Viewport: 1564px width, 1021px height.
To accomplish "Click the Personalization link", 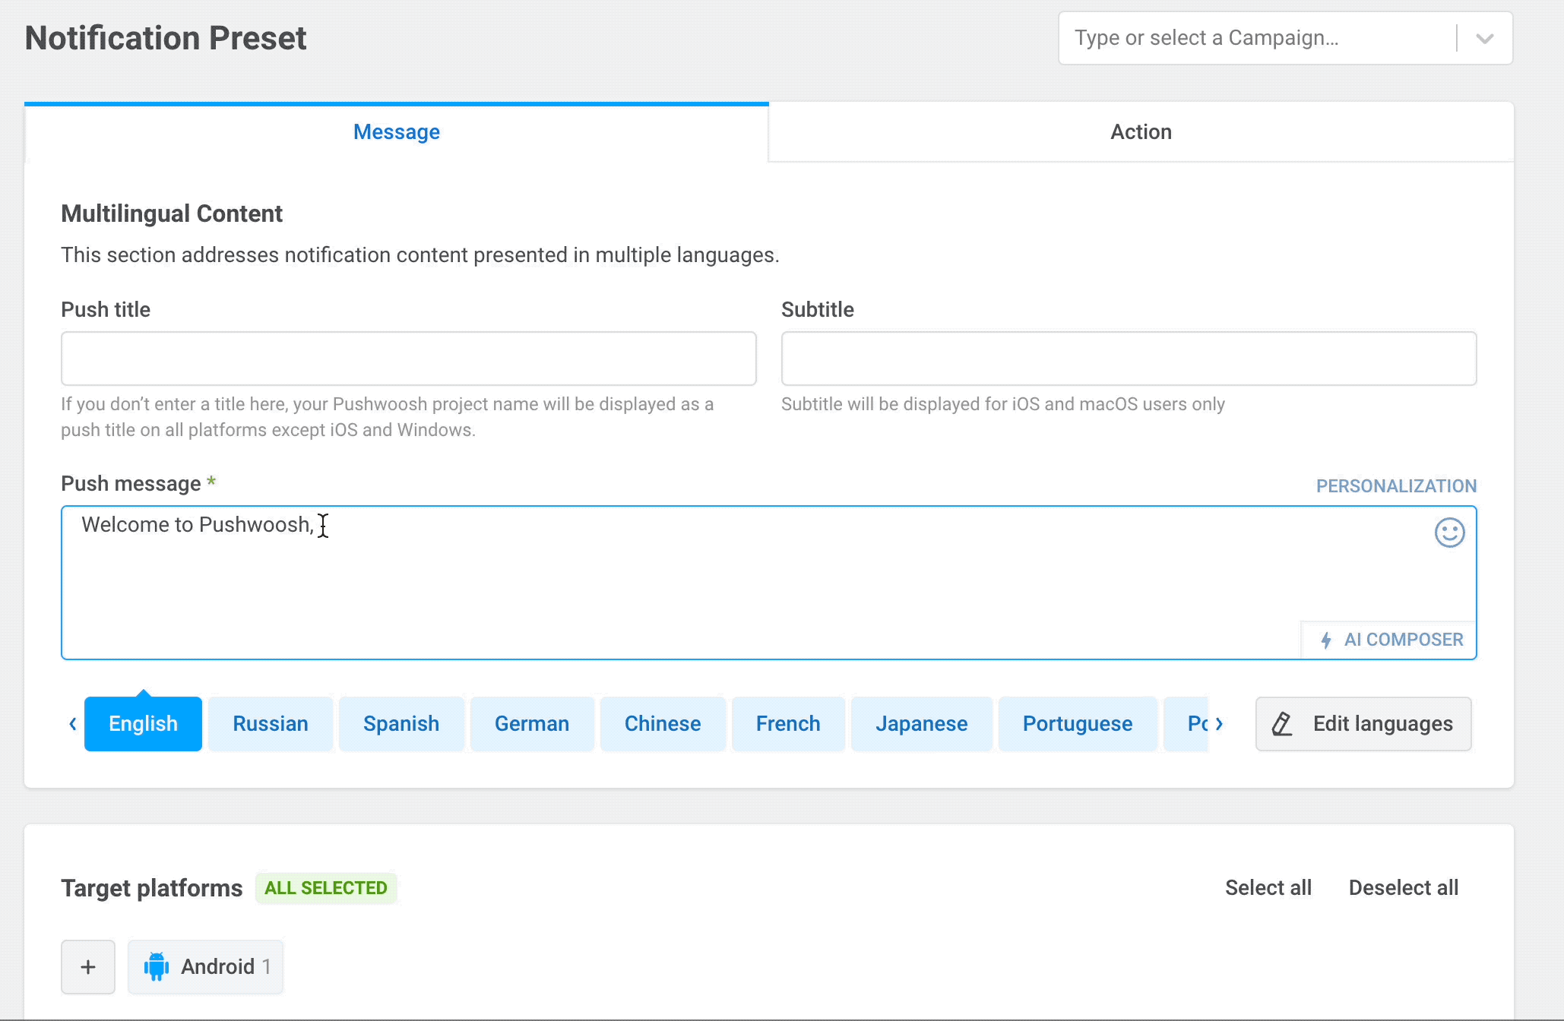I will (1396, 486).
